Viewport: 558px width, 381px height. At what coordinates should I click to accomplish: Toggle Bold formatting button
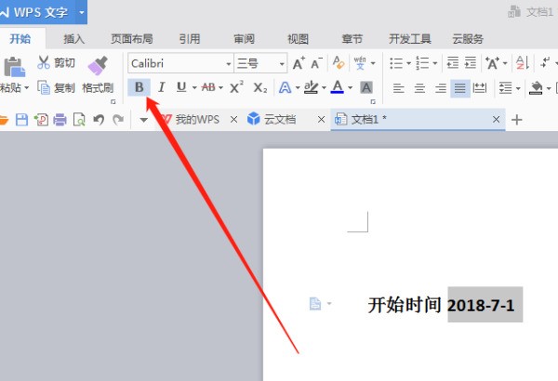point(139,87)
